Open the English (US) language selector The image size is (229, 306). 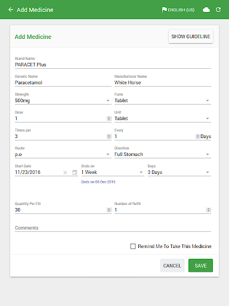pyautogui.click(x=178, y=10)
